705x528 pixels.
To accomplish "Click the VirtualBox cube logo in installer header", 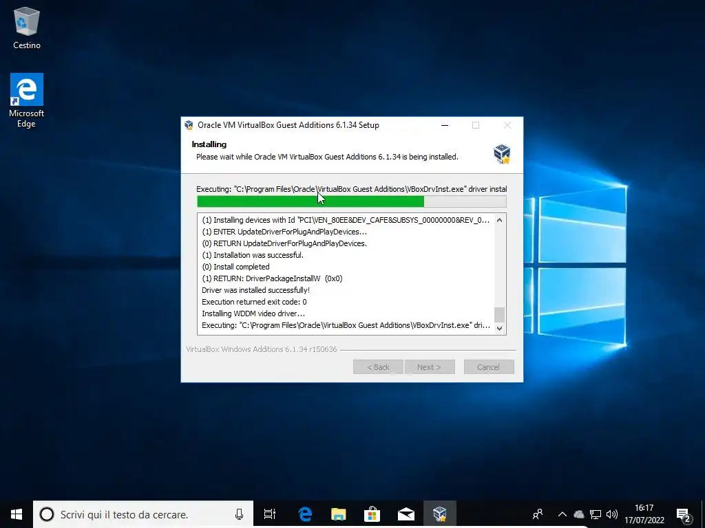I will 502,153.
